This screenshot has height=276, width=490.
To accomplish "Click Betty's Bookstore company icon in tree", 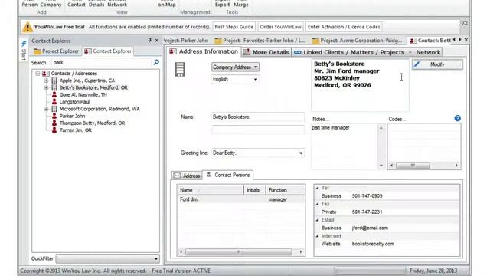I will tap(54, 87).
